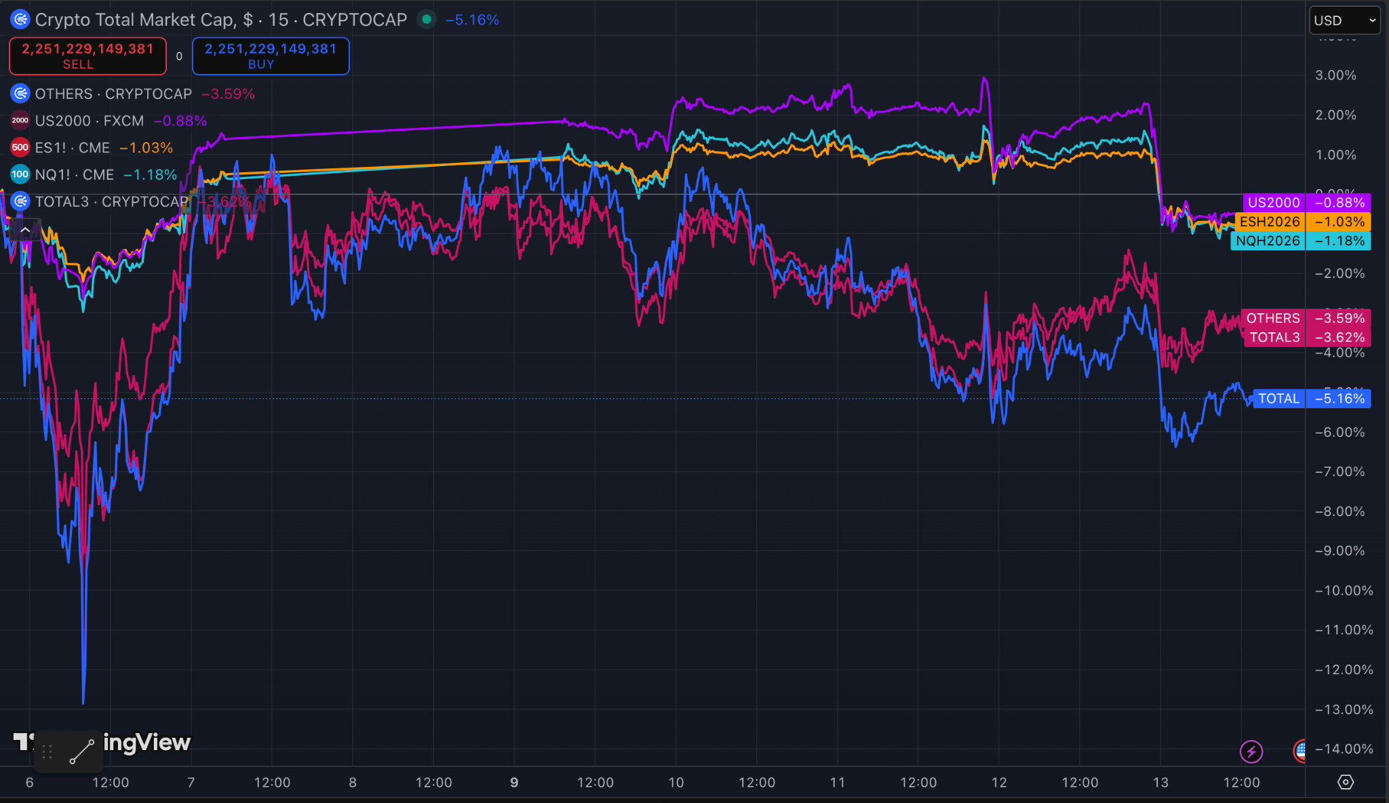
Task: Click the trend line drawing tool
Action: 82,751
